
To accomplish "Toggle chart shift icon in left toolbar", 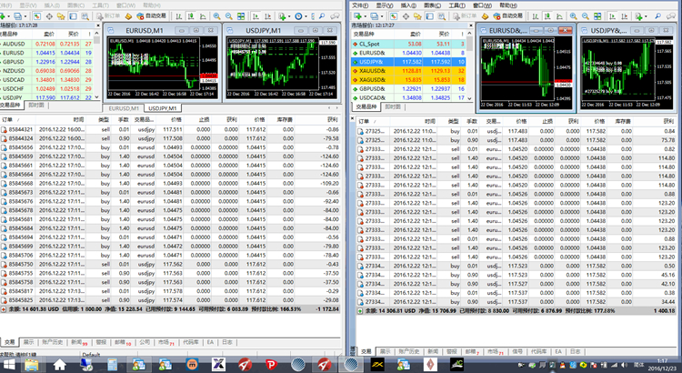I will (268, 16).
